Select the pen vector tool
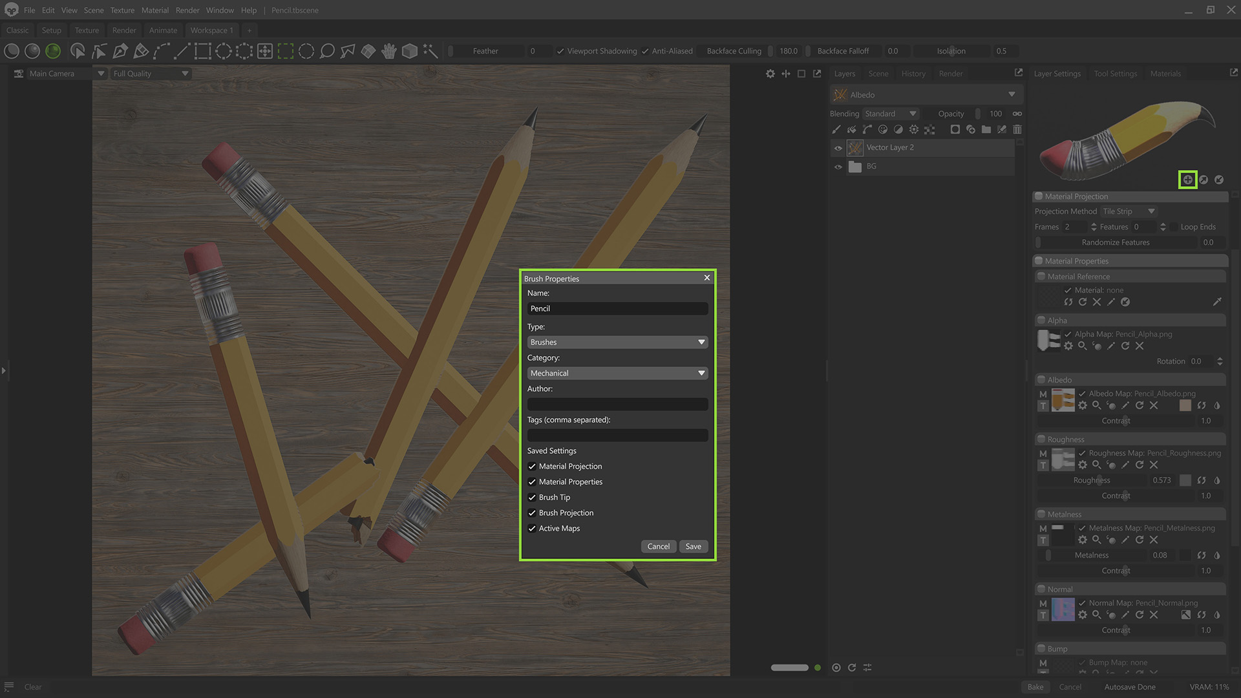Viewport: 1241px width, 698px height. tap(120, 51)
